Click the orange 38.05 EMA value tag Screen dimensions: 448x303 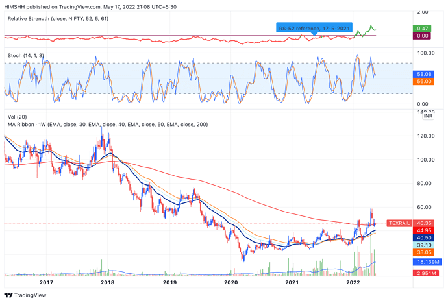(424, 253)
